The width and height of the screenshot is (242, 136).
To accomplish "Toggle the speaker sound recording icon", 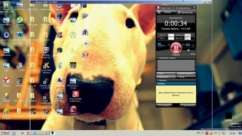I will [188, 45].
